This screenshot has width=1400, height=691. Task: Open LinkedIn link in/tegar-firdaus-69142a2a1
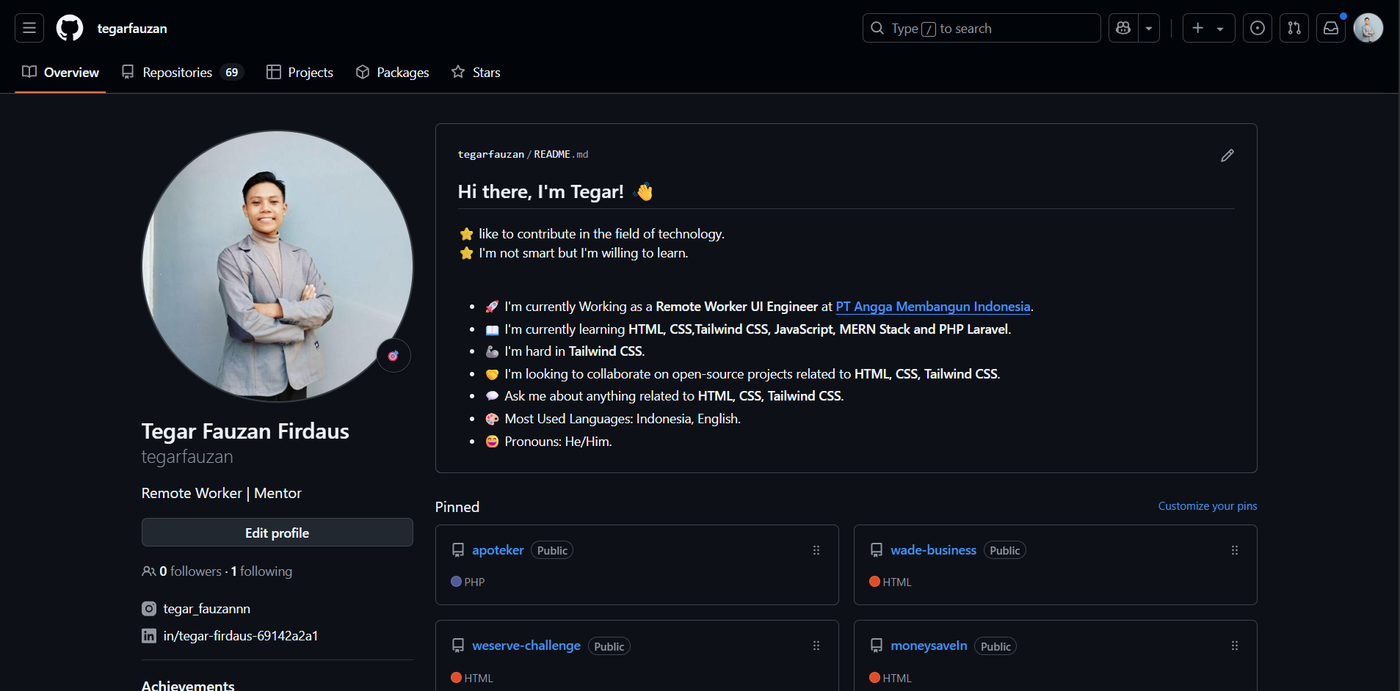[x=241, y=636]
